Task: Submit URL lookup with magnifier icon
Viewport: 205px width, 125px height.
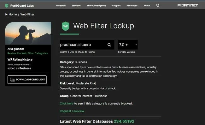Action: 109,45
